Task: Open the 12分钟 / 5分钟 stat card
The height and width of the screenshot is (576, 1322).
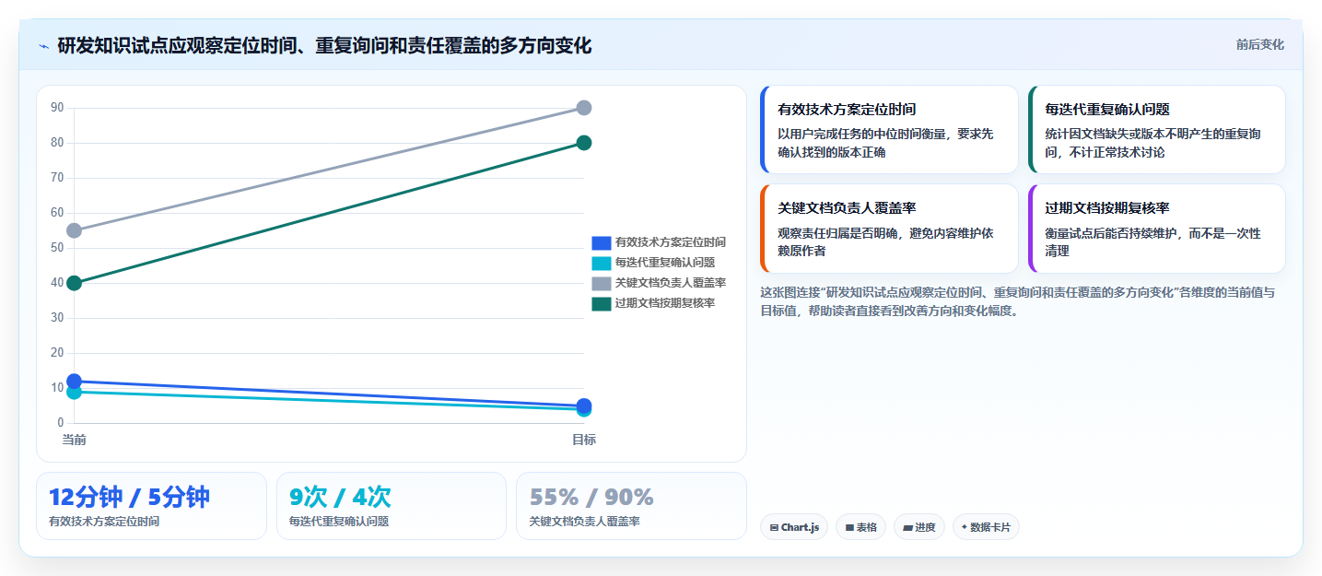Action: tap(151, 506)
